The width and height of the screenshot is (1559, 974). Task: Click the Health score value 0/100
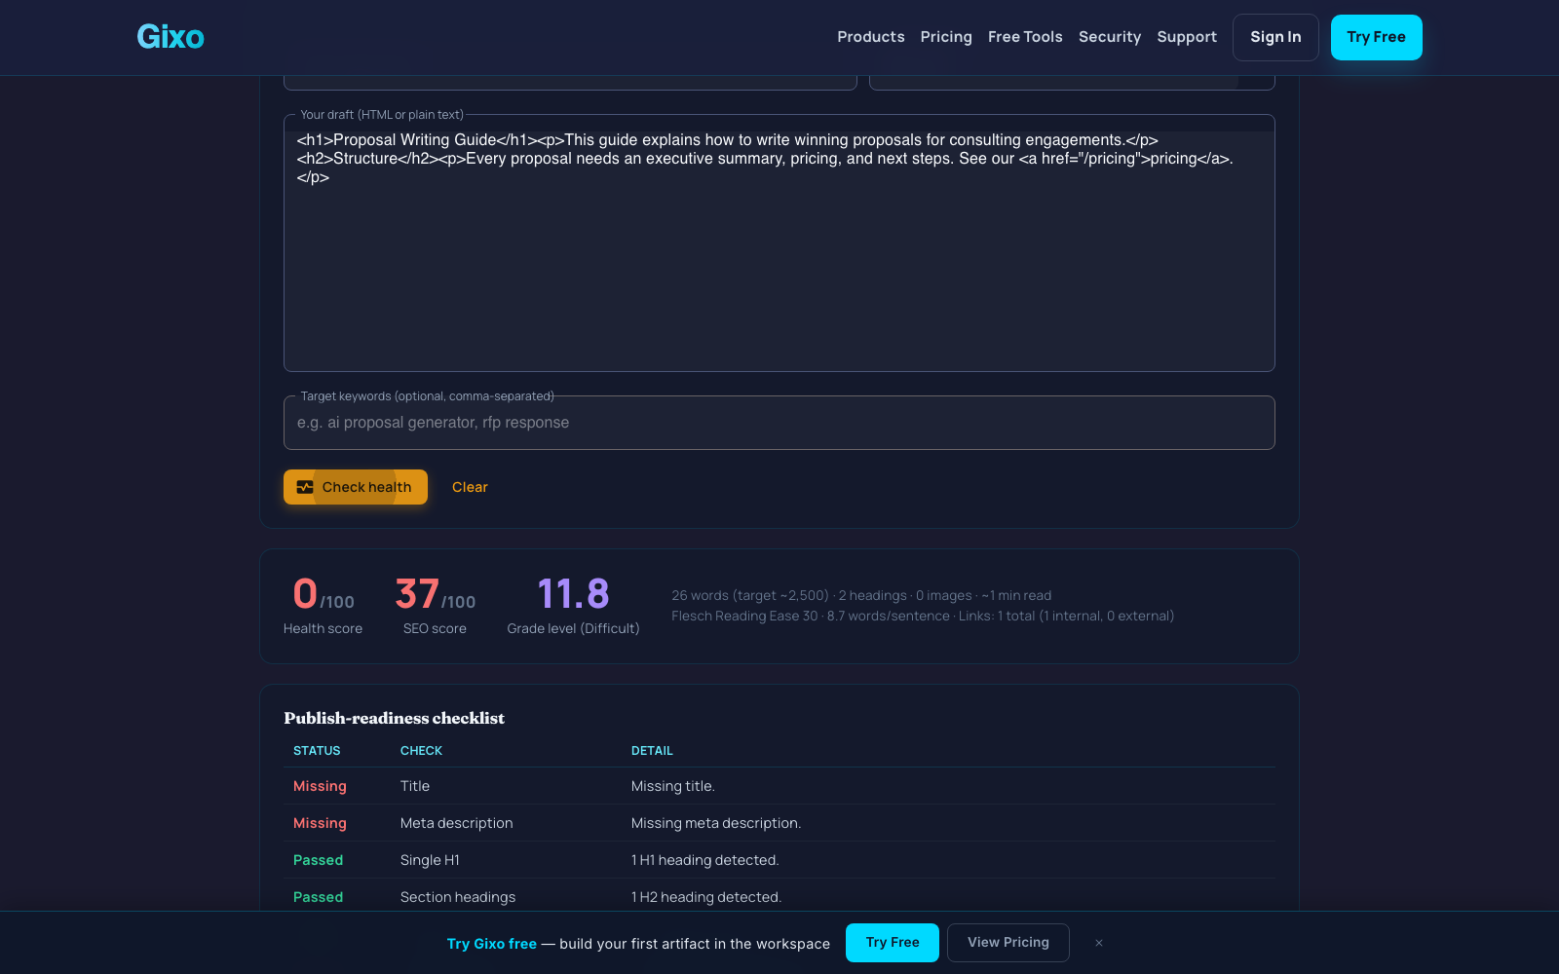click(323, 593)
